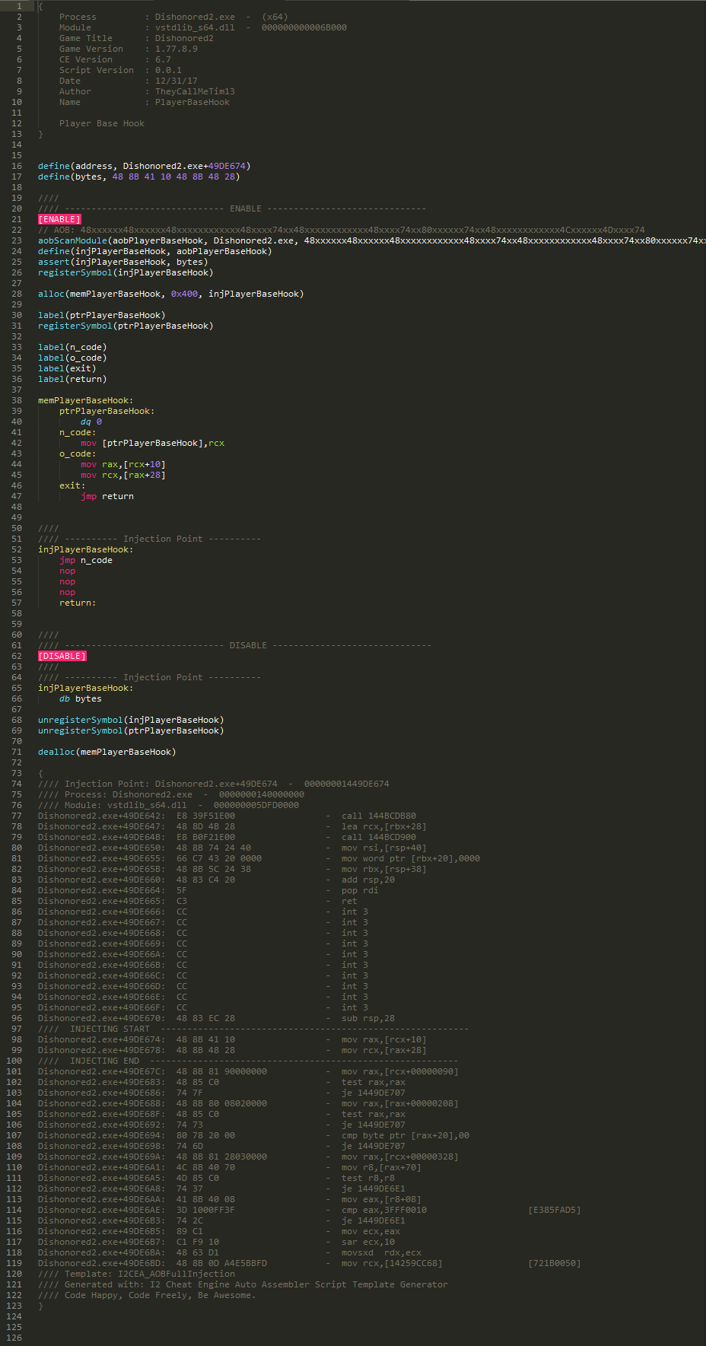Click 'registerSymbol(ptrPlayerBaseHook)' line

(126, 326)
